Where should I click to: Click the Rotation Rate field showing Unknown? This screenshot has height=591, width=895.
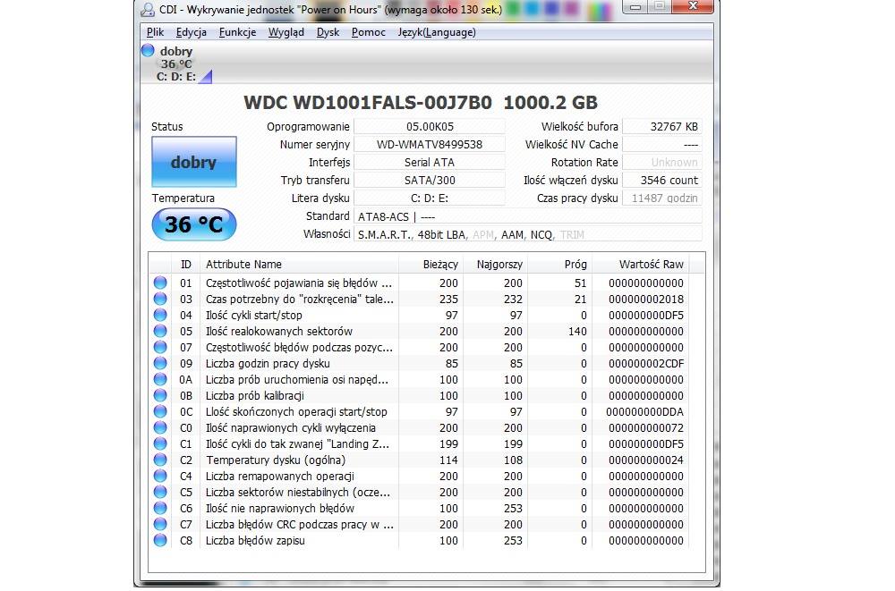[662, 163]
